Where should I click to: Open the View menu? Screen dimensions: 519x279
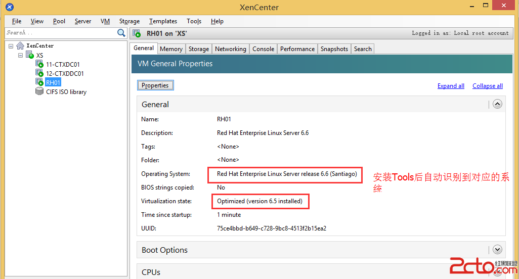37,21
